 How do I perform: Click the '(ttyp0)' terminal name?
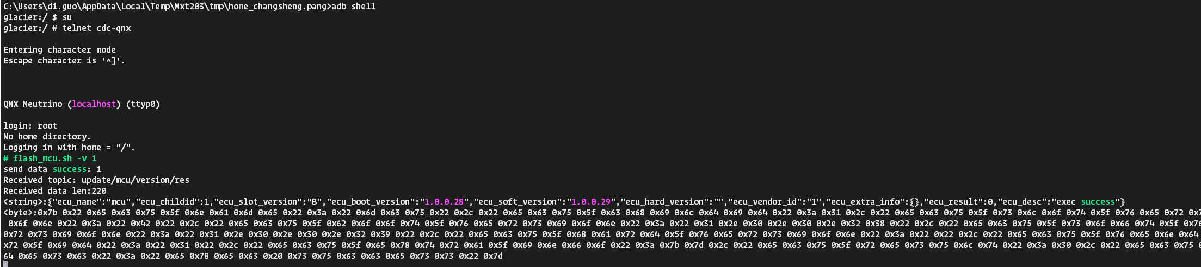coord(143,104)
